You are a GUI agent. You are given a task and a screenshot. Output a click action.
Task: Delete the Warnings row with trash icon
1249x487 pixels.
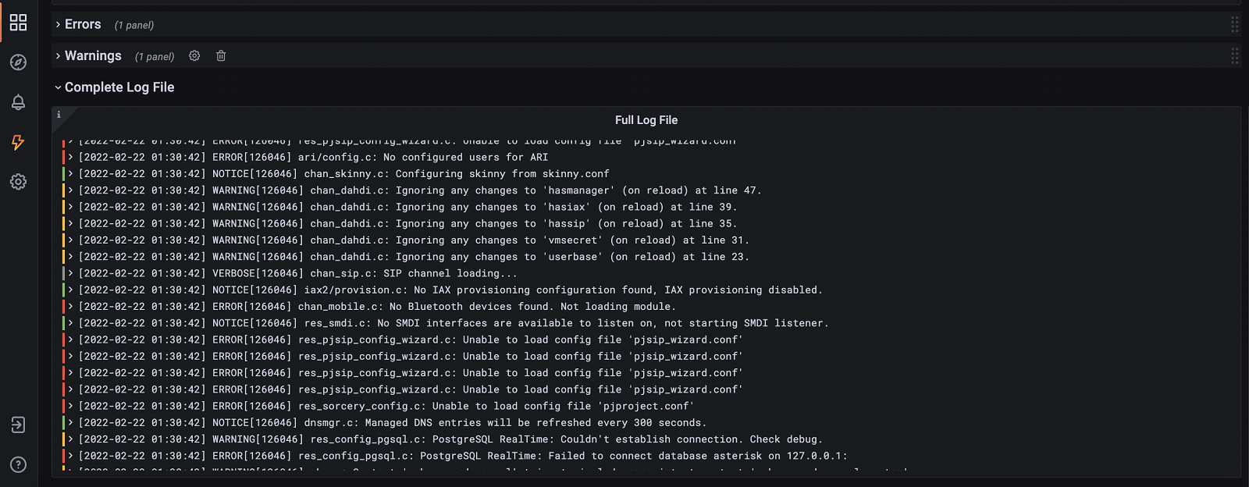click(221, 56)
